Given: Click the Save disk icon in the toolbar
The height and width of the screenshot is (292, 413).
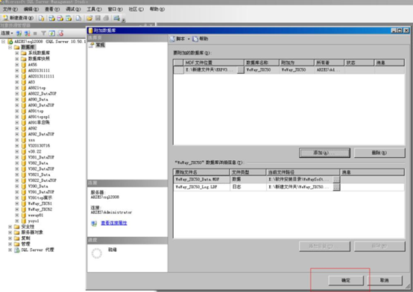Looking at the screenshot, I should pyautogui.click(x=98, y=18).
